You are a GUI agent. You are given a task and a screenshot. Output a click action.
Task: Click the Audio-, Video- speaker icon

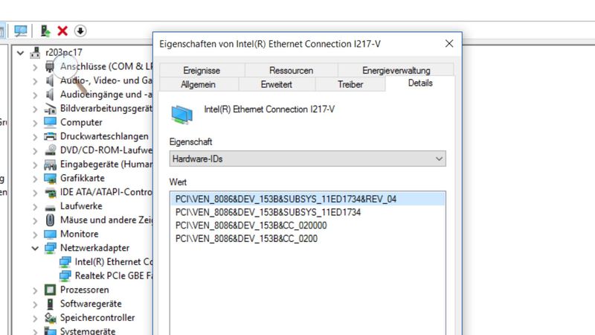tap(50, 80)
